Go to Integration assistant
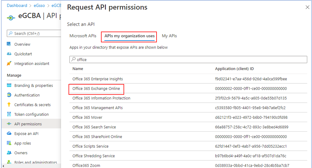The height and width of the screenshot is (168, 312). click(32, 64)
